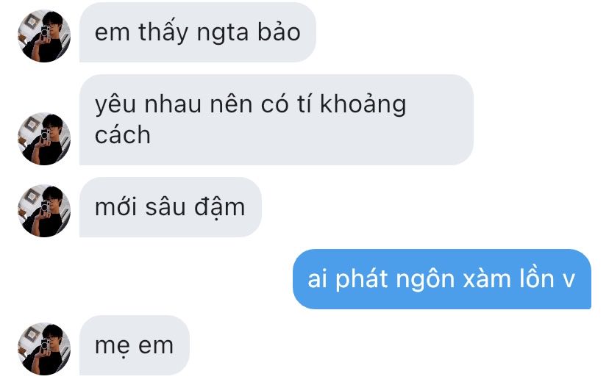This screenshot has height=382, width=609.
Task: Select the 'em thấy ngta bảo' message bubble
Action: click(x=198, y=32)
